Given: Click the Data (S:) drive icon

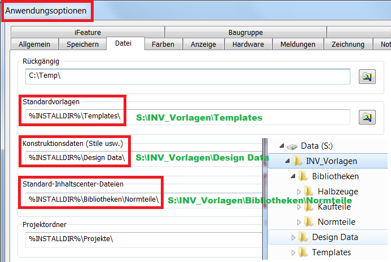Looking at the screenshot, I should click(292, 146).
